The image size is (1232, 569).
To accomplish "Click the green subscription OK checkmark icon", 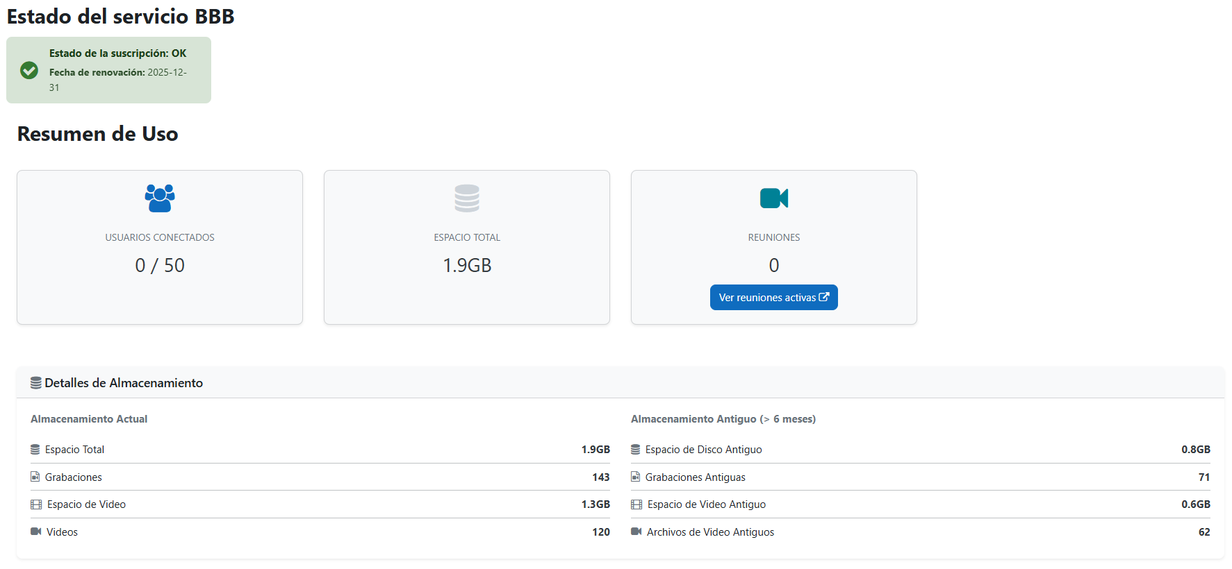I will pyautogui.click(x=29, y=70).
